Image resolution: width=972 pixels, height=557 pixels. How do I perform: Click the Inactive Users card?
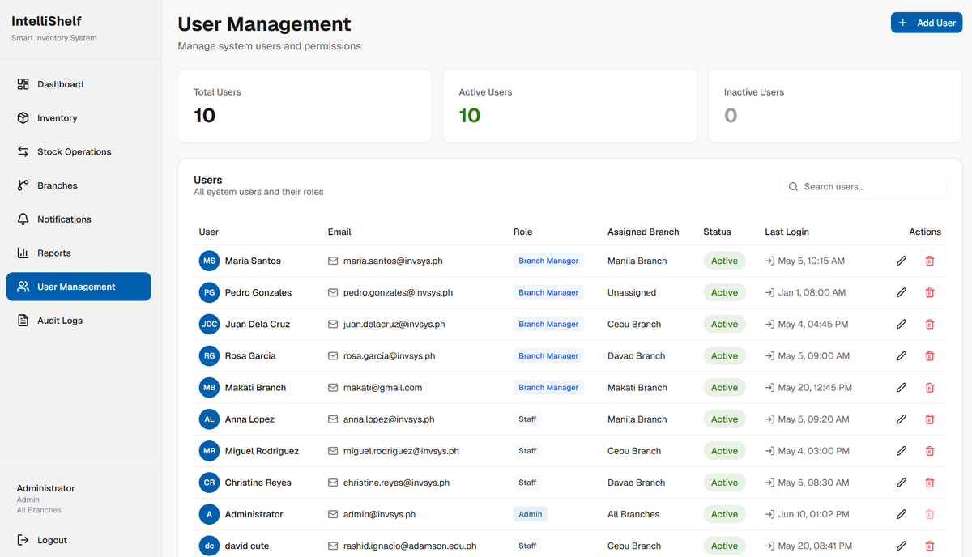point(835,106)
